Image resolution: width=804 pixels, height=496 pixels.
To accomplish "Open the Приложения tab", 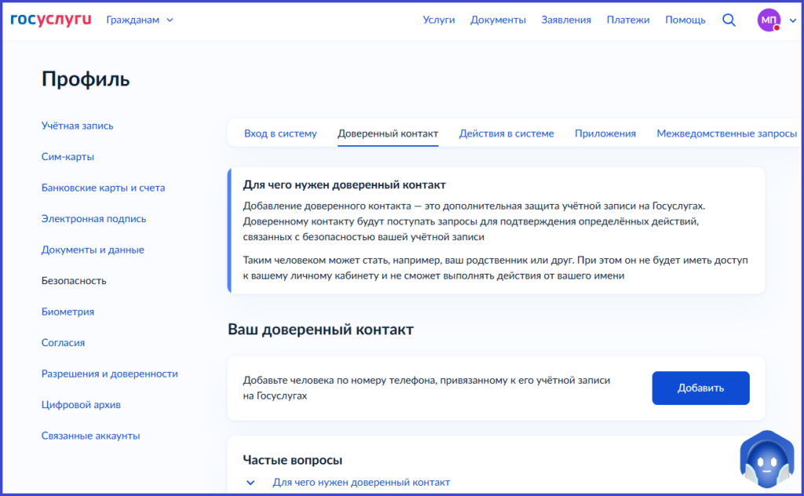I will 605,133.
